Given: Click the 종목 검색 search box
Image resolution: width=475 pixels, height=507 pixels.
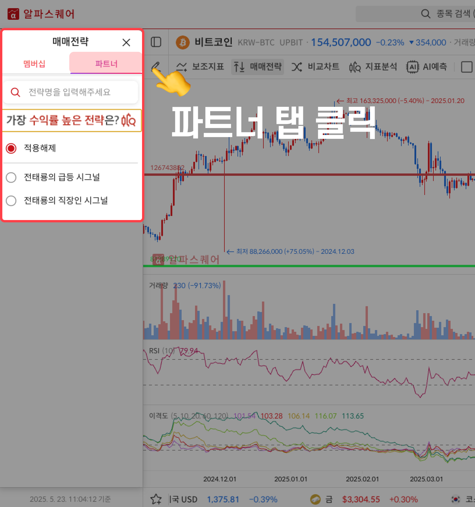Looking at the screenshot, I should pos(416,14).
